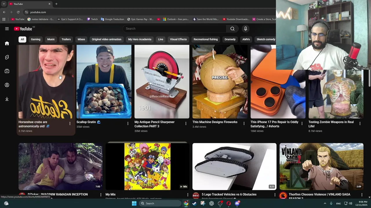This screenshot has width=371, height=208.
Task: Open the YouTube hamburger guide menu
Action: pyautogui.click(x=7, y=29)
